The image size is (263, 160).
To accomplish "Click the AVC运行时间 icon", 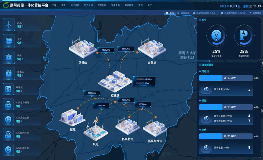I will 8,134.
